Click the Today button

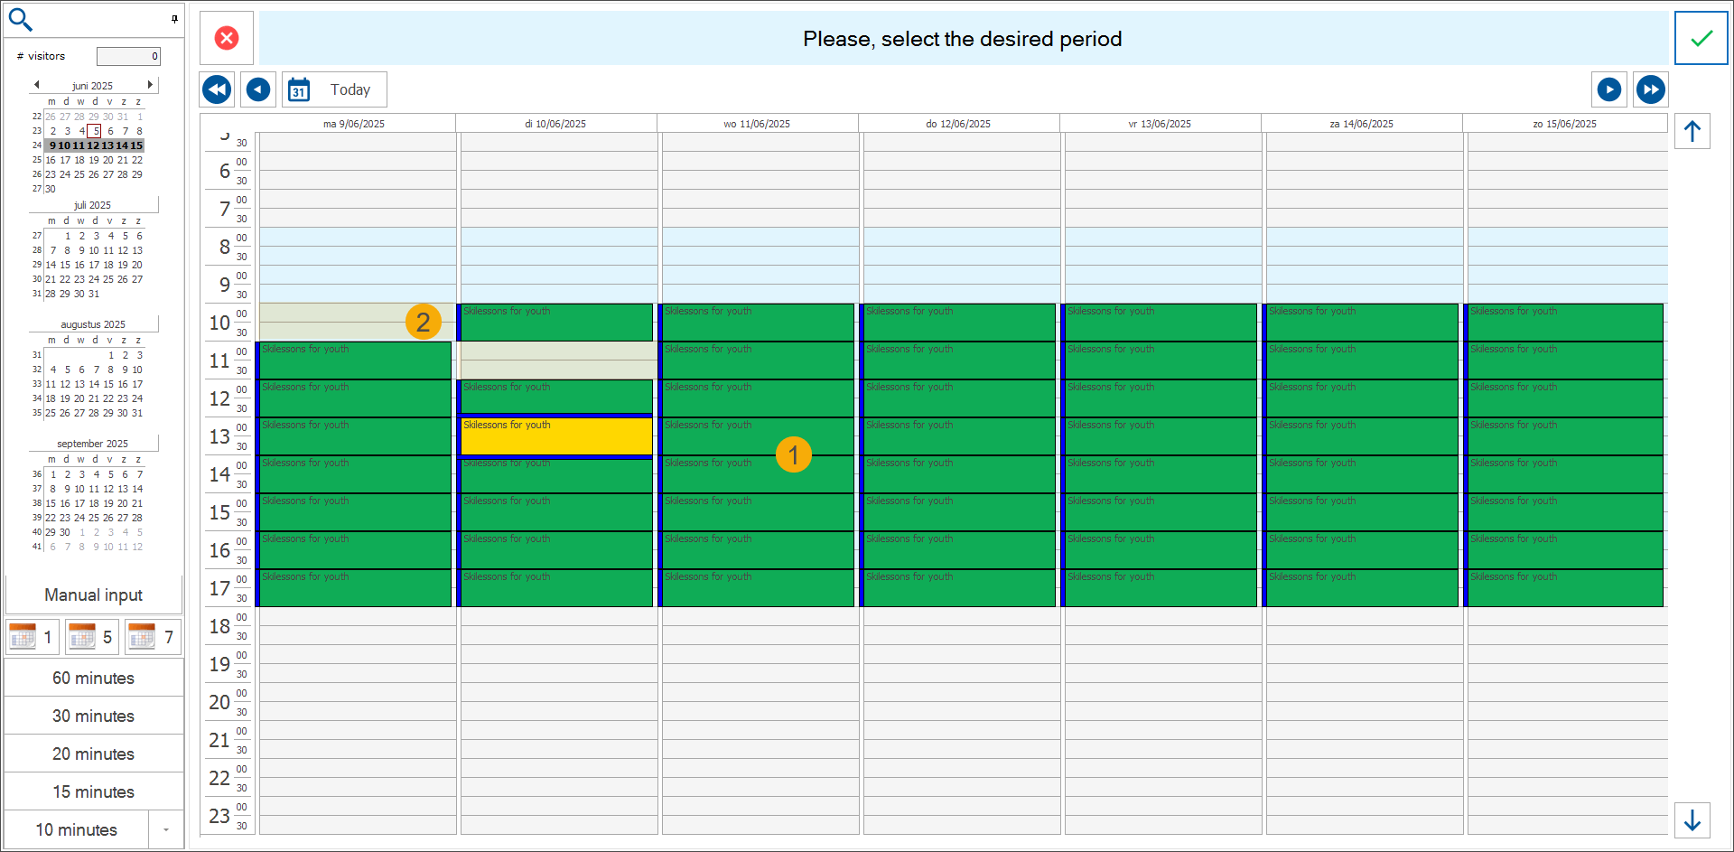click(x=334, y=89)
